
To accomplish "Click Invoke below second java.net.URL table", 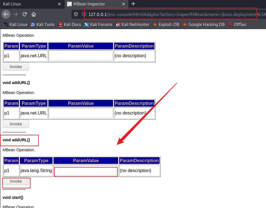I will point(16,124).
